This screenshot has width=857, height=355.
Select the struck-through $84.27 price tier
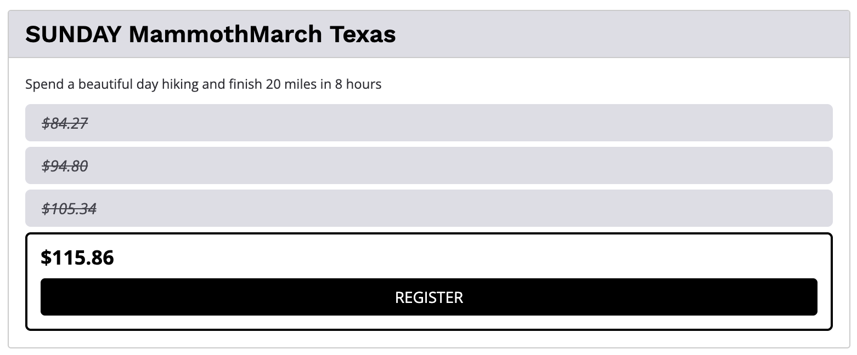pos(65,123)
